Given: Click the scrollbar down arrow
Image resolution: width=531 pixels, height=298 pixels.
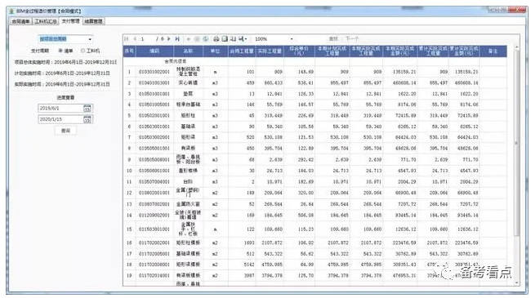Looking at the screenshot, I should 517,282.
